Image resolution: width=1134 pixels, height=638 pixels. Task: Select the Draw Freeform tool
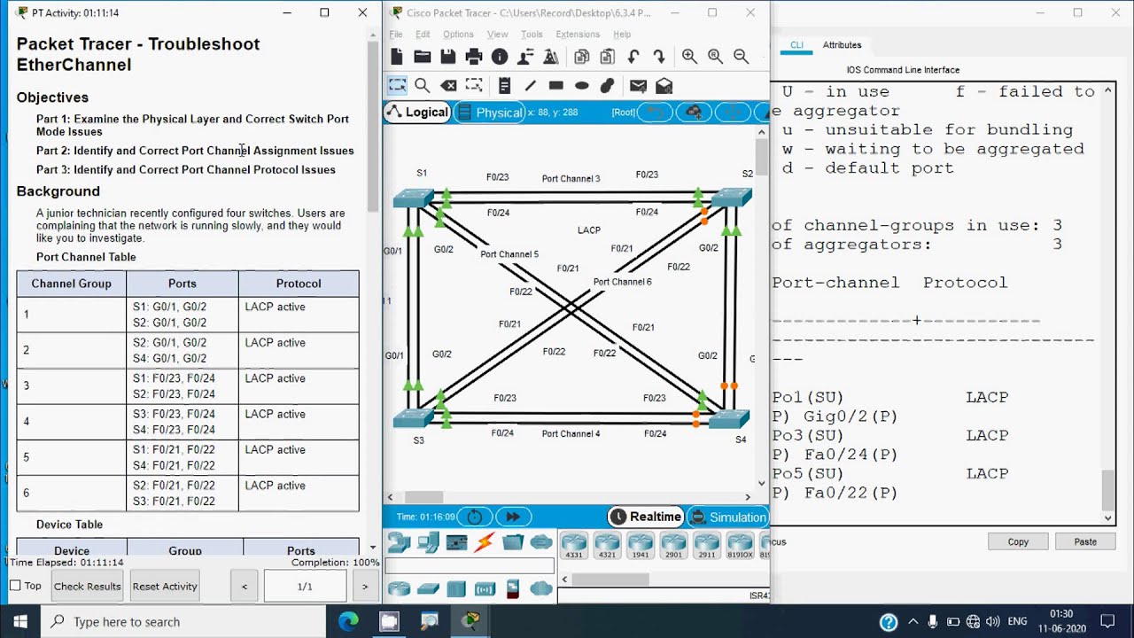pyautogui.click(x=607, y=86)
